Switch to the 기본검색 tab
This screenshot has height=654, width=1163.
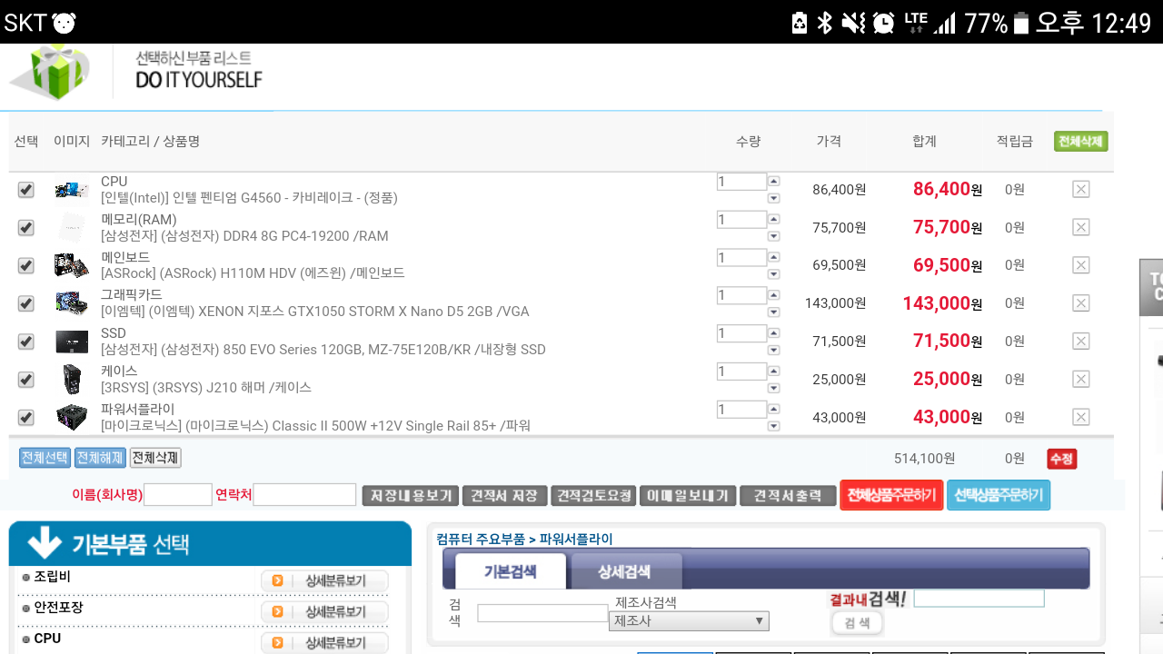coord(510,571)
